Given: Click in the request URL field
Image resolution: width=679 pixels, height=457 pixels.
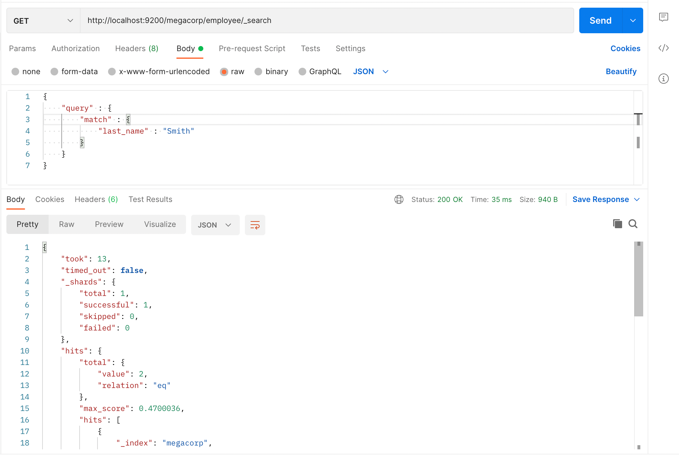Looking at the screenshot, I should coord(326,20).
